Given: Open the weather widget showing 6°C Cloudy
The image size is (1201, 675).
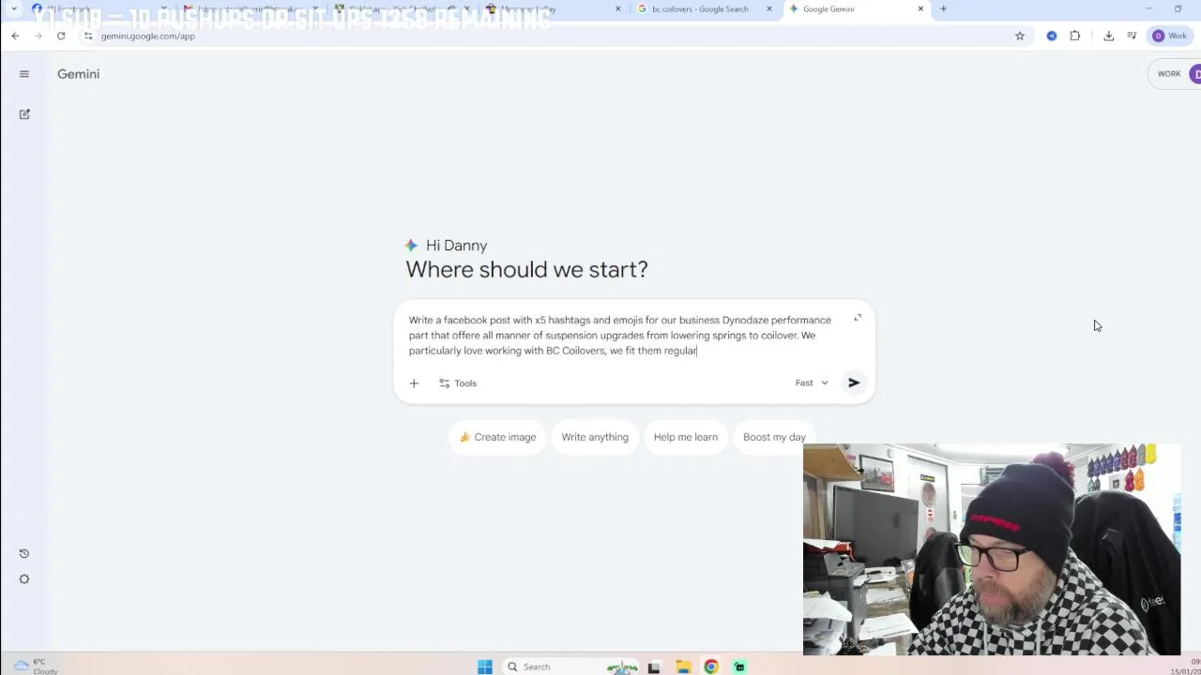Looking at the screenshot, I should [x=36, y=666].
